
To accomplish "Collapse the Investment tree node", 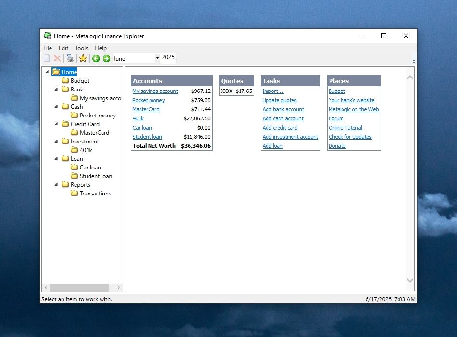I will [56, 141].
